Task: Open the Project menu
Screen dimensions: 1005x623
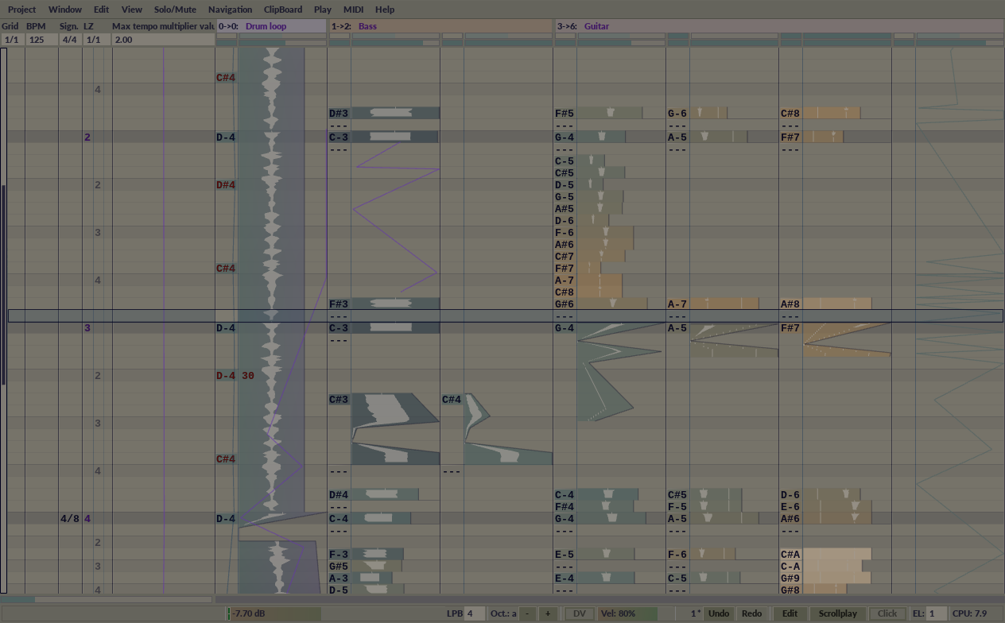Action: (21, 10)
